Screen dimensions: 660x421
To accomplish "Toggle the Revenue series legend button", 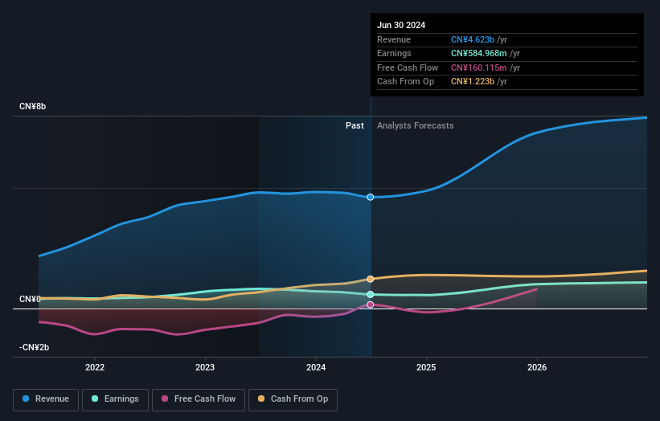I will (46, 399).
